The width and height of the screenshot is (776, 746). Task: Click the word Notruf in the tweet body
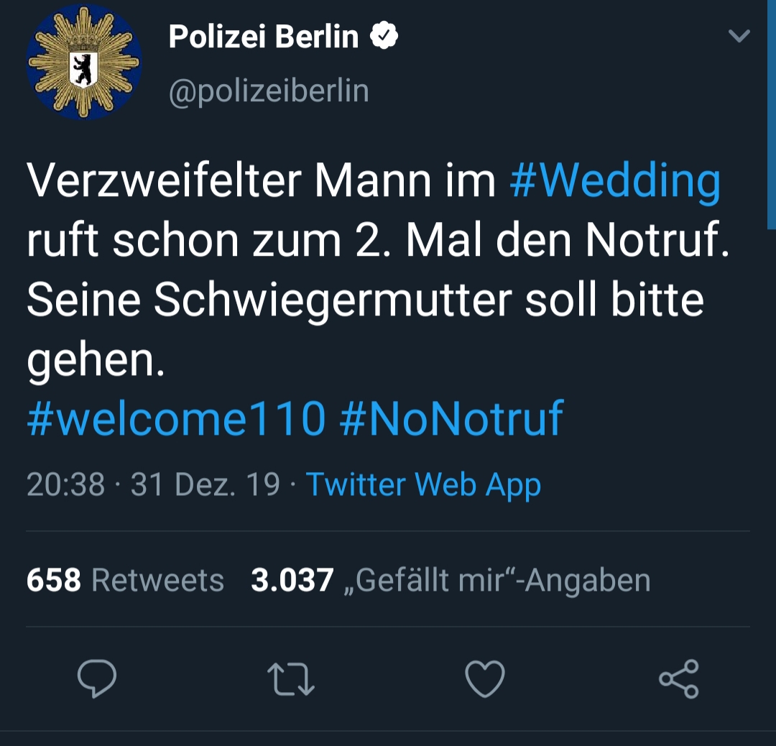[656, 241]
